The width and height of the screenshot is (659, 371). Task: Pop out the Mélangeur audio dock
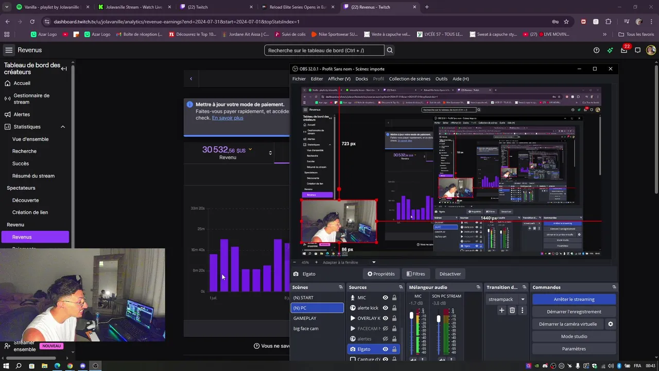click(x=478, y=288)
